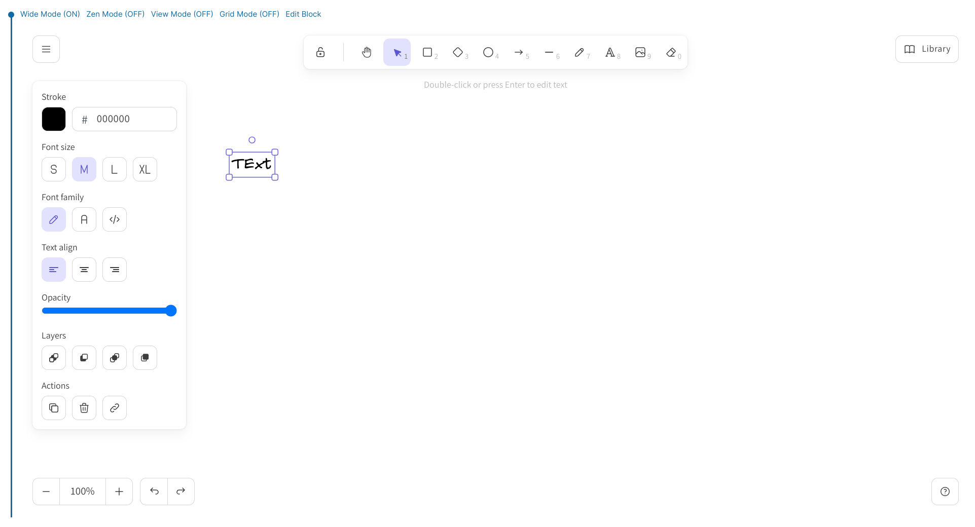Select the Arrow tool
Image resolution: width=975 pixels, height=527 pixels.
519,52
